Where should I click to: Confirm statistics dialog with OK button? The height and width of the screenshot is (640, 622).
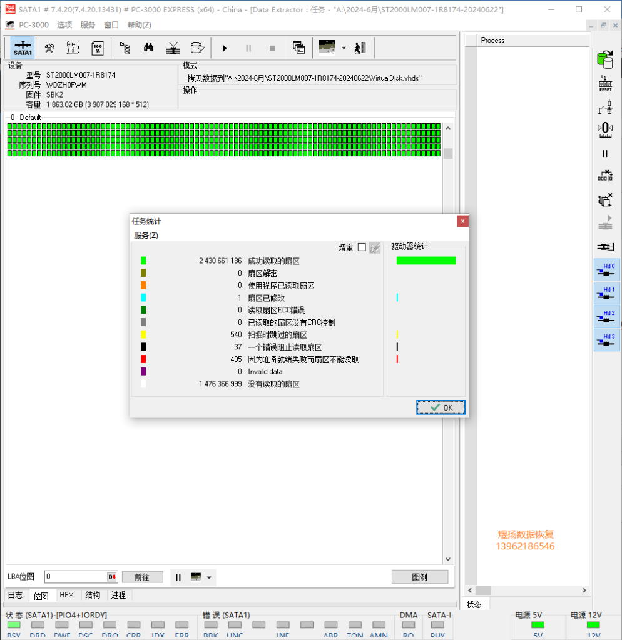441,407
